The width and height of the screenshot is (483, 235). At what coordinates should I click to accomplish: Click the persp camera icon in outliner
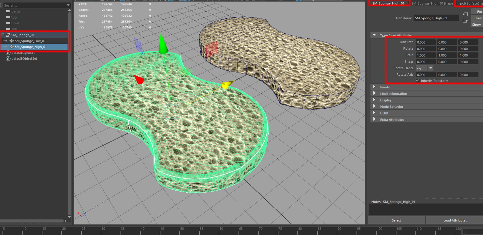(8, 11)
